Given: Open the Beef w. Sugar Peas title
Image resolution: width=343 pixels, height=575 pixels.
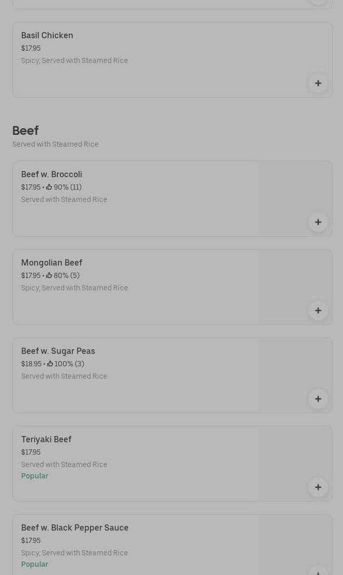Looking at the screenshot, I should [x=58, y=351].
